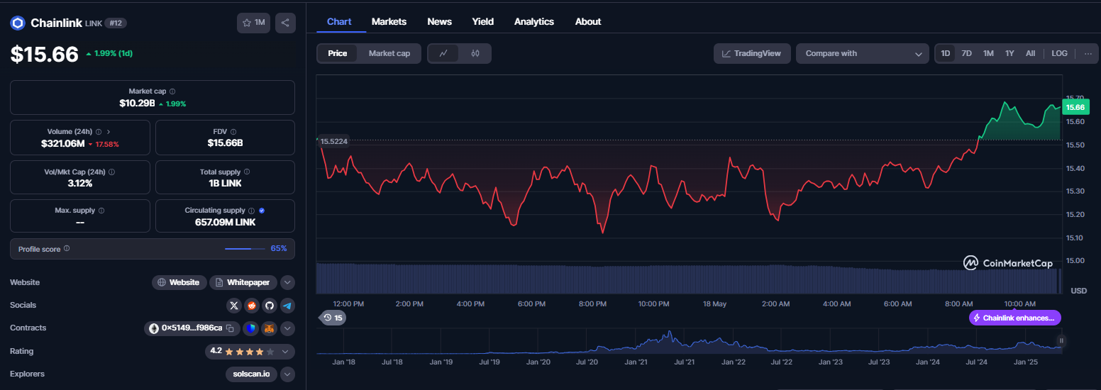Set chart range to 1D
This screenshot has height=390, width=1101.
point(945,53)
